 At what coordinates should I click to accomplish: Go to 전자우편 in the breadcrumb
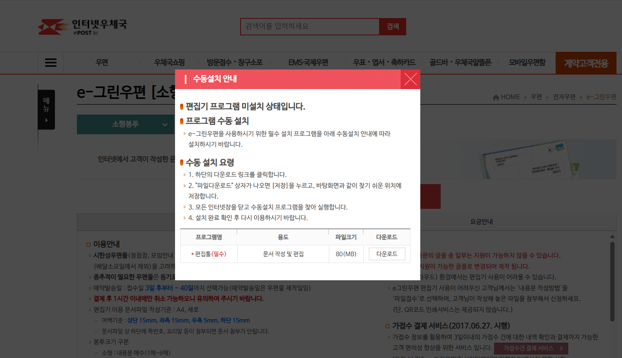[564, 97]
